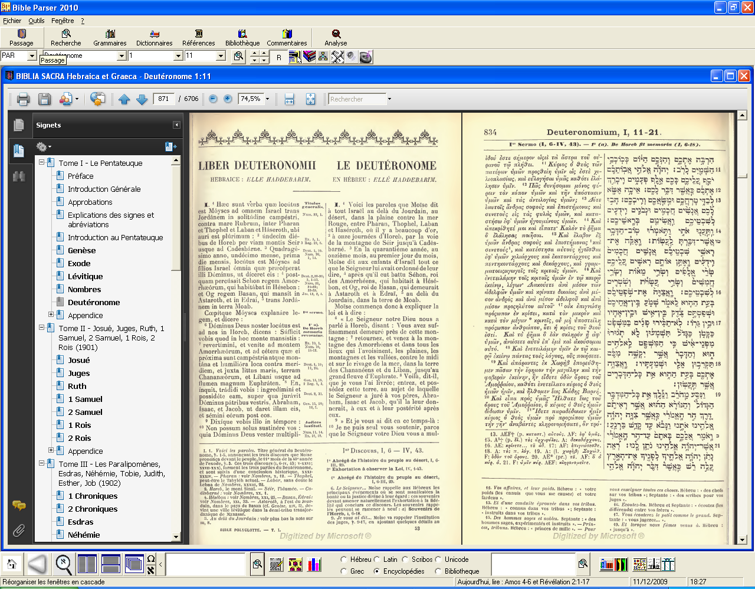755x589 pixels.
Task: Zoom in with the plus button
Action: coord(228,99)
